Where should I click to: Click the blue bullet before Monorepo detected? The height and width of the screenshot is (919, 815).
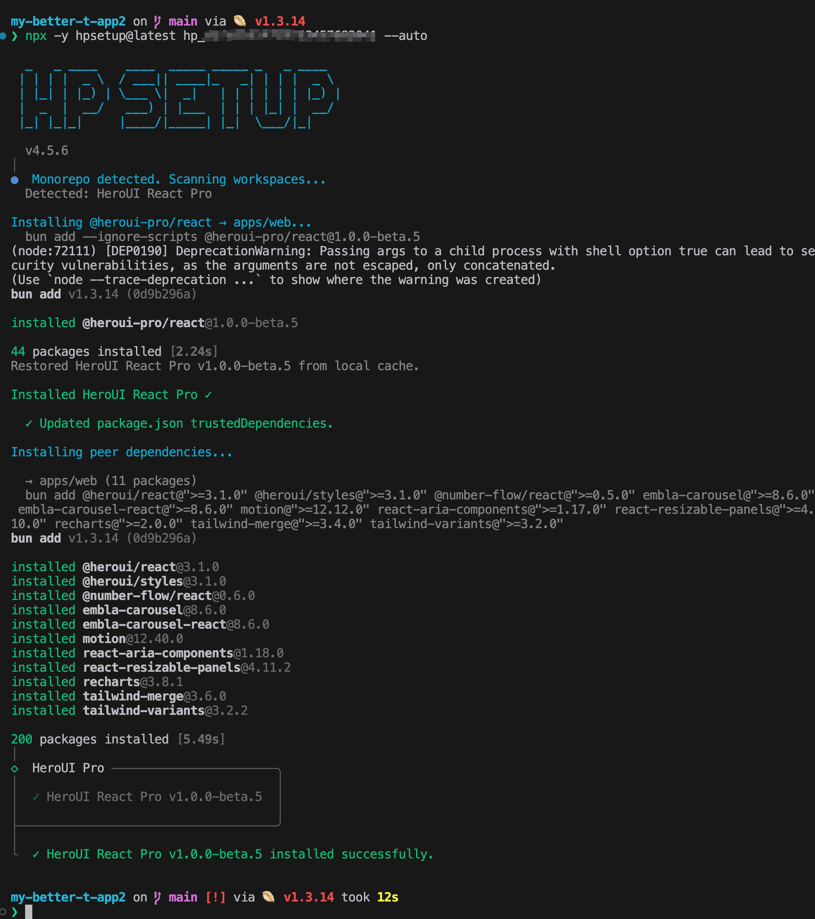pos(15,180)
